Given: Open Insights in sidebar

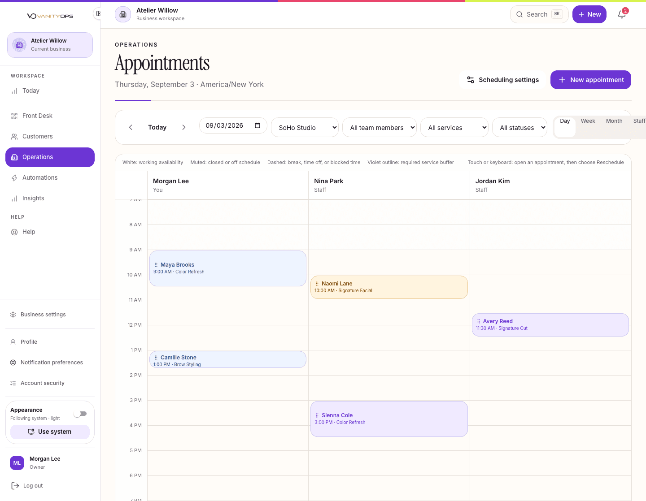Looking at the screenshot, I should [50, 198].
